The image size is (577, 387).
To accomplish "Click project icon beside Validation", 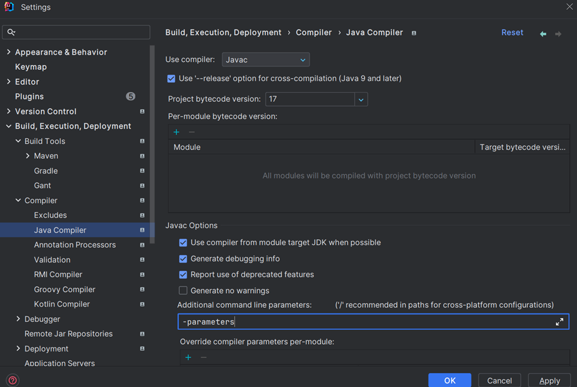I will click(x=142, y=260).
